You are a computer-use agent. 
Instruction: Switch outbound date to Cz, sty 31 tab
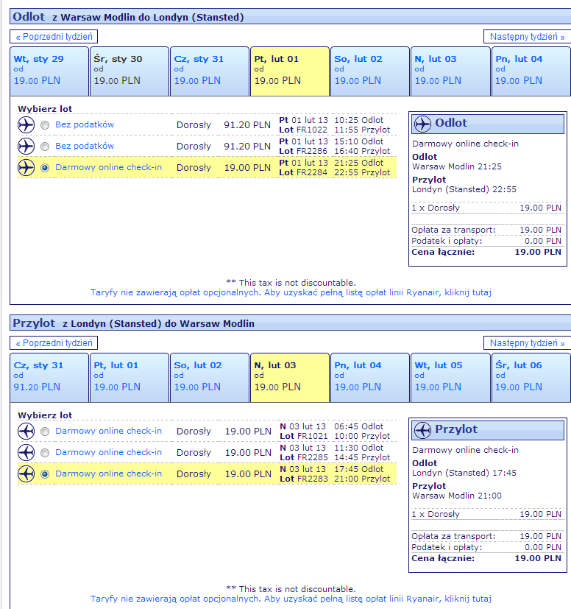pos(210,71)
